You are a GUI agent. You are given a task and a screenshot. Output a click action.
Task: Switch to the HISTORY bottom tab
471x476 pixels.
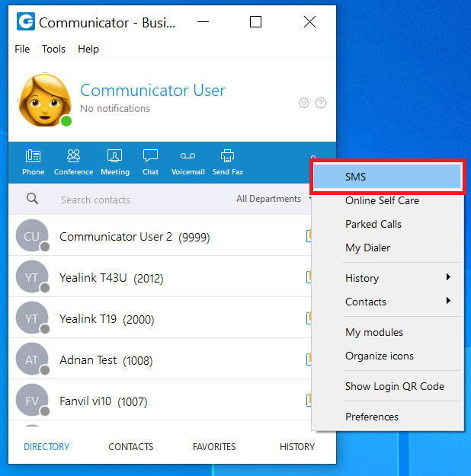coord(297,446)
